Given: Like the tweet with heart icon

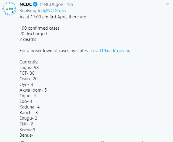Looking at the screenshot, I should pyautogui.click(x=102, y=141).
